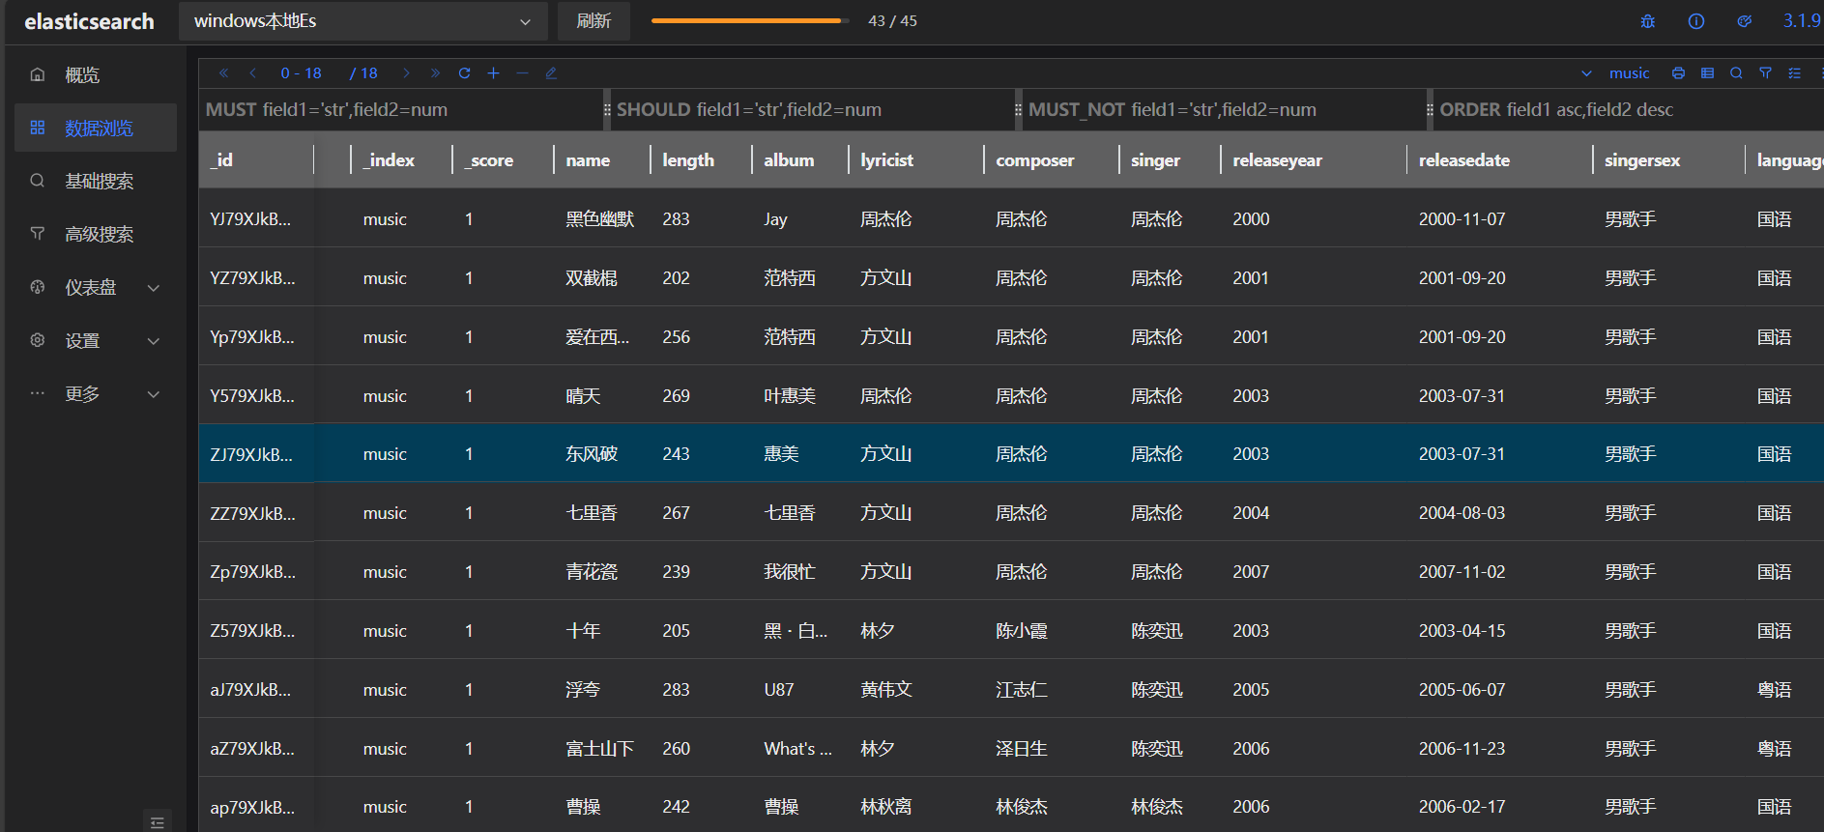Click the 3.1.9 version link
Viewport: 1824px width, 832px height.
click(1802, 21)
